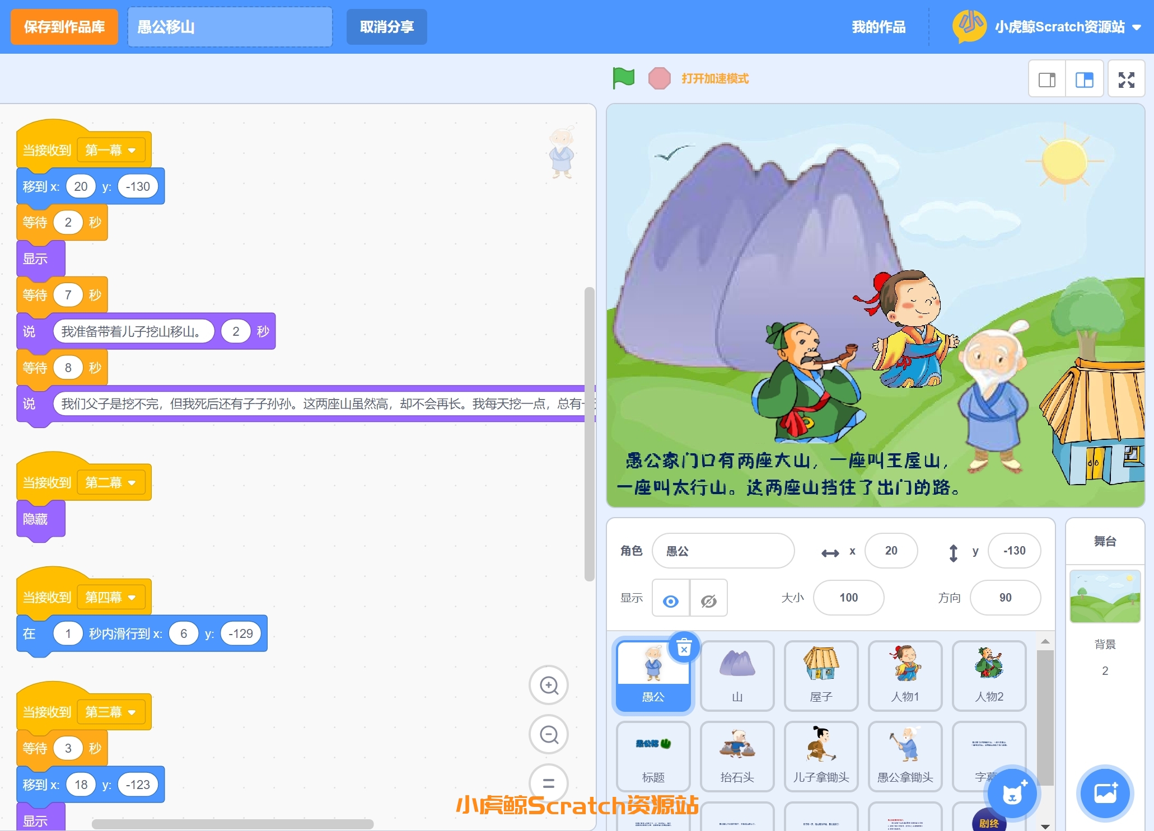Click the green flag to run project
1154x831 pixels.
[x=623, y=78]
